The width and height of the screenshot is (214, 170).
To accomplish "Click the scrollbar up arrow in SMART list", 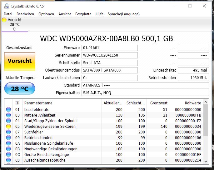I will [x=206, y=102].
